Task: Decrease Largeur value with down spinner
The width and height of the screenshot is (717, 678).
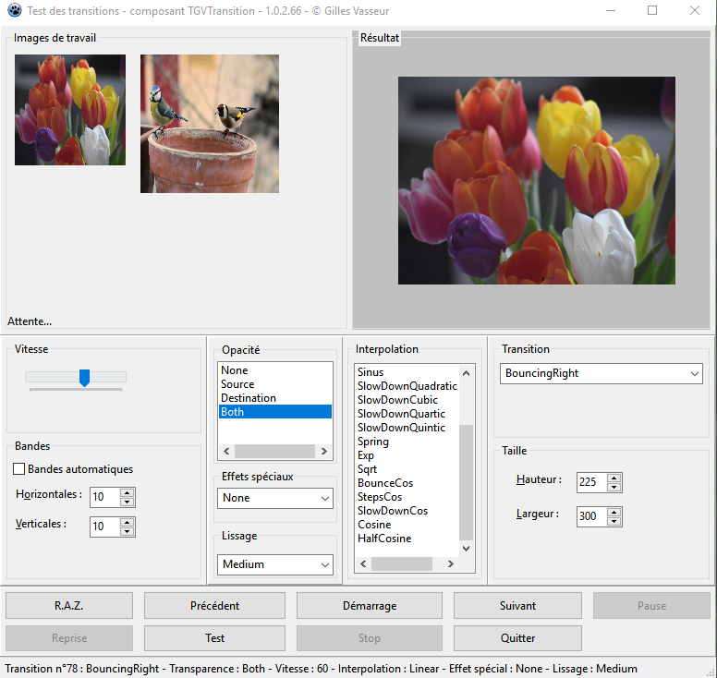Action: pos(614,521)
